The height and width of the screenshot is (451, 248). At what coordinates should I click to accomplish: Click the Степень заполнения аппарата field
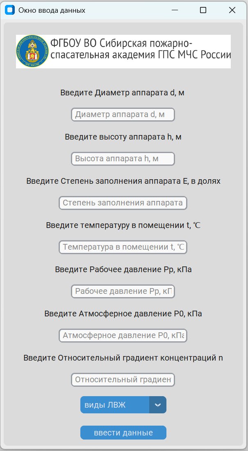(x=123, y=203)
